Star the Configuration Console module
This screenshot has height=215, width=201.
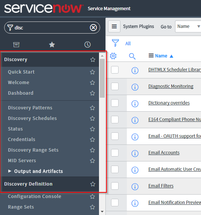click(x=92, y=197)
